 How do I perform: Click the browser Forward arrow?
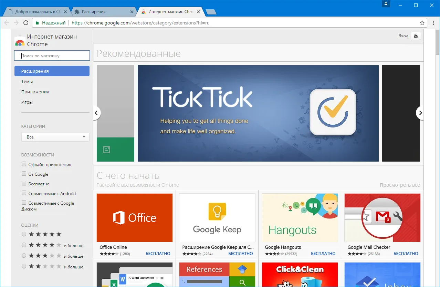16,23
